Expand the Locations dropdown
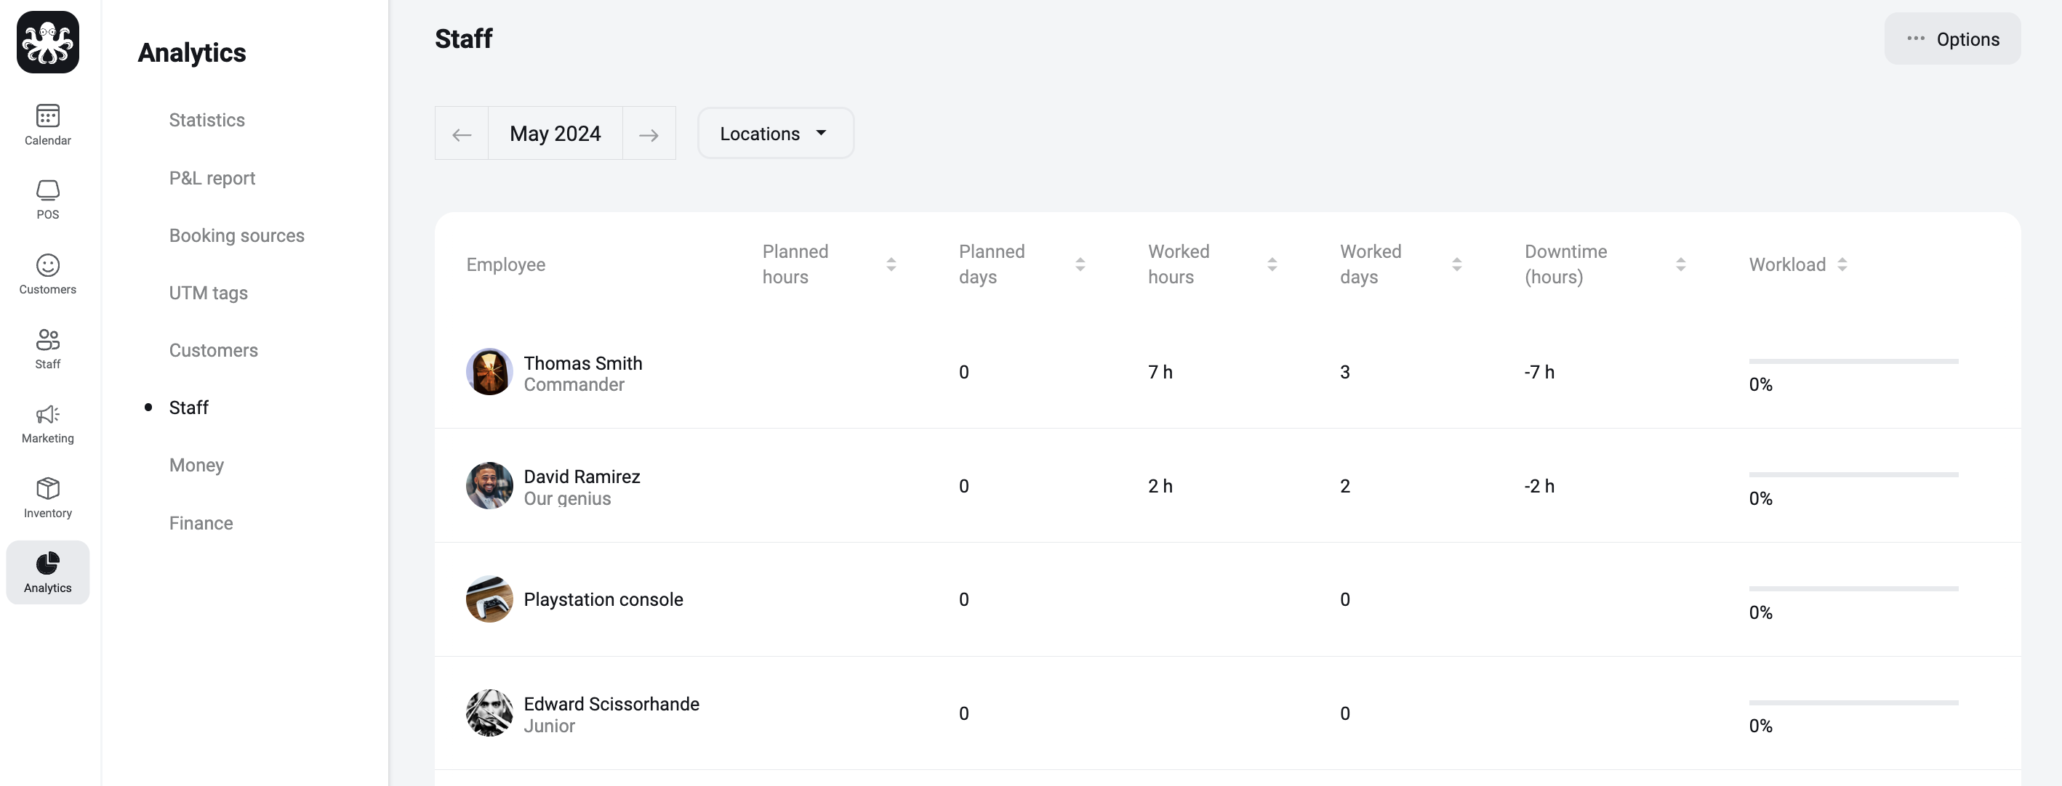2062x786 pixels. pyautogui.click(x=775, y=134)
